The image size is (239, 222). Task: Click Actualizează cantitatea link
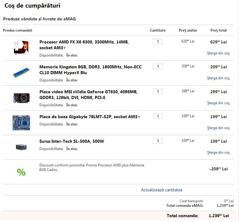tap(162, 190)
